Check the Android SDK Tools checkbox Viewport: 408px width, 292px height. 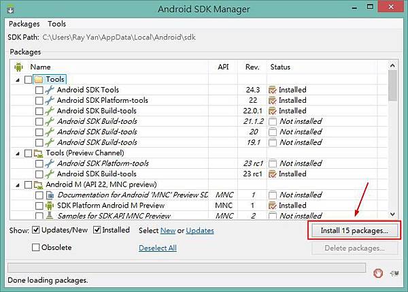pyautogui.click(x=39, y=90)
